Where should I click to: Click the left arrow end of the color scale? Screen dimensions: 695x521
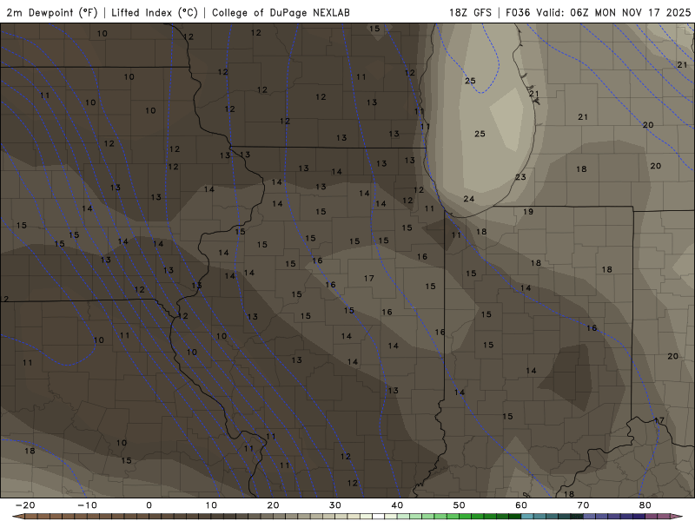(x=17, y=517)
